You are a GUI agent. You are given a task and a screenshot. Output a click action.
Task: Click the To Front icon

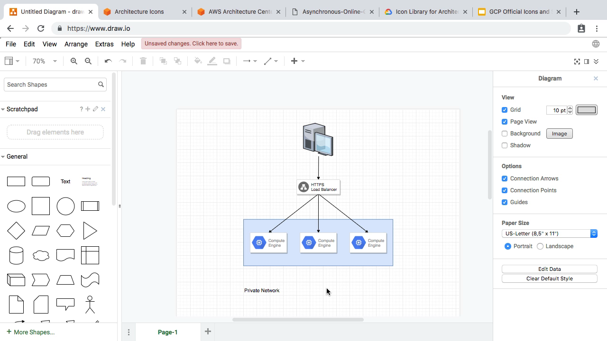coord(163,61)
